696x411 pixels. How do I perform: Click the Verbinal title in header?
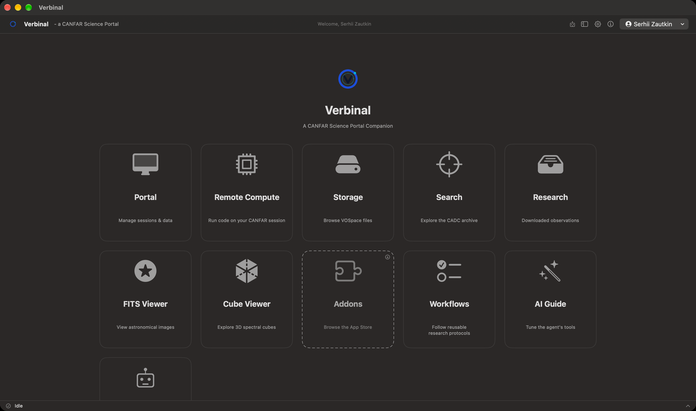[36, 24]
